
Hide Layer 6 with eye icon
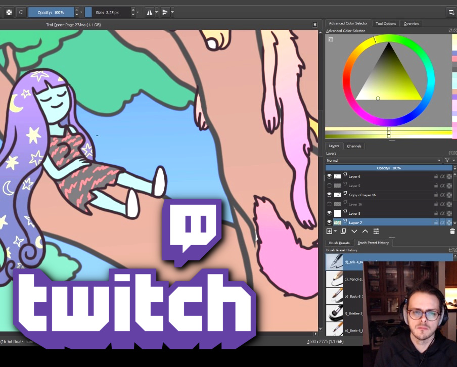point(329,176)
